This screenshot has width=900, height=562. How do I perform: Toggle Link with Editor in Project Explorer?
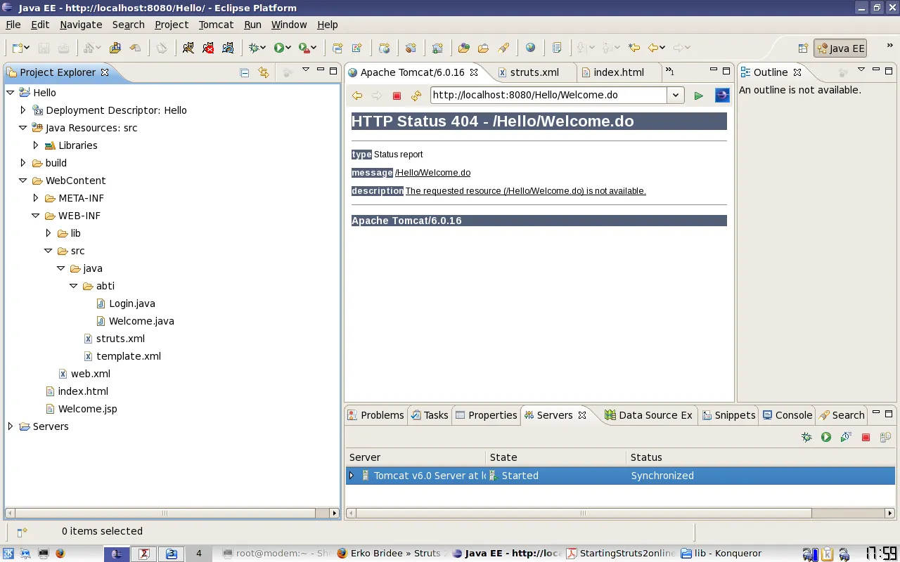click(x=264, y=72)
